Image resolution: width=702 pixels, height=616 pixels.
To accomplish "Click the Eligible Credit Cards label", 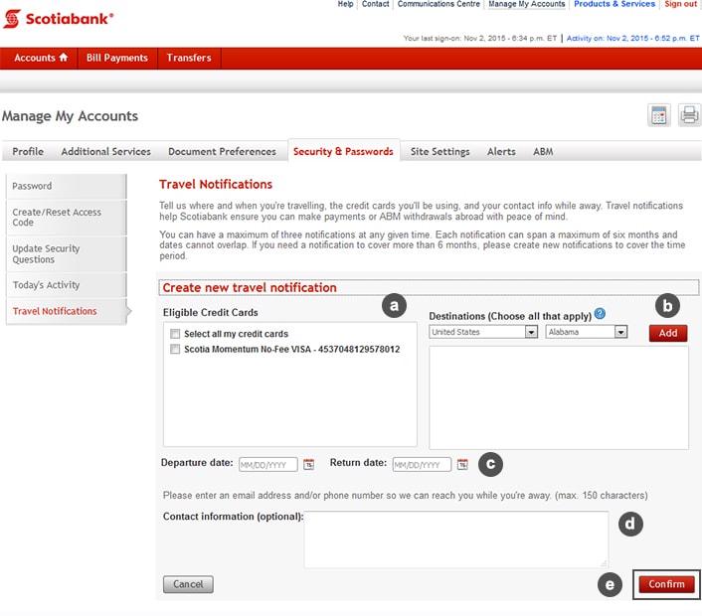I will [211, 312].
